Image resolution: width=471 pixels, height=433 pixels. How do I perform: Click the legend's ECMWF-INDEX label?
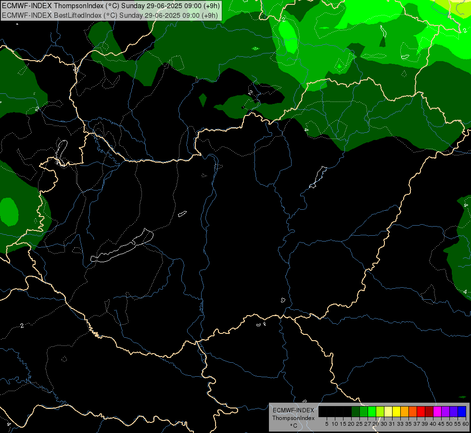coord(293,410)
